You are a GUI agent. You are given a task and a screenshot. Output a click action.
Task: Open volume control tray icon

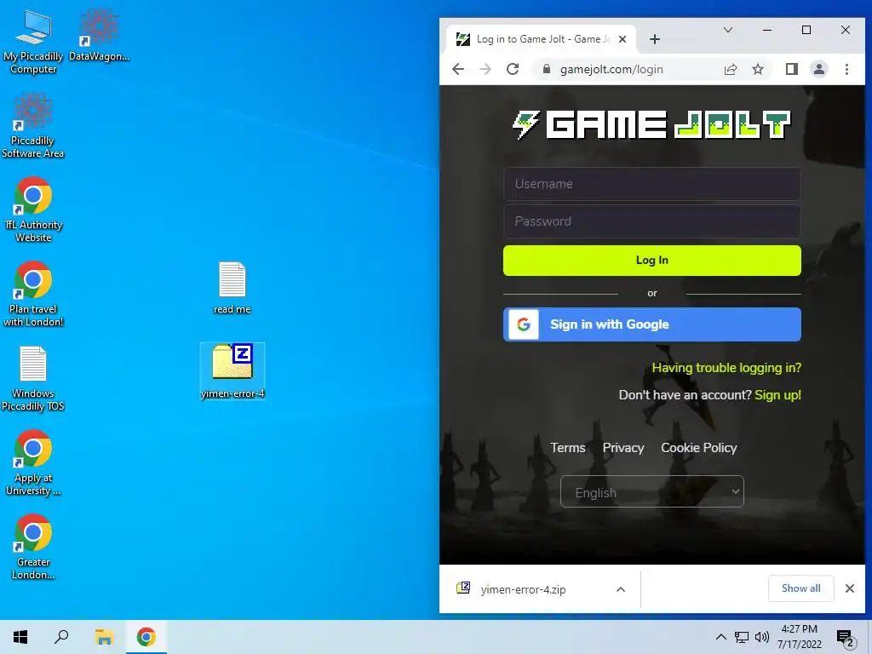pos(762,637)
